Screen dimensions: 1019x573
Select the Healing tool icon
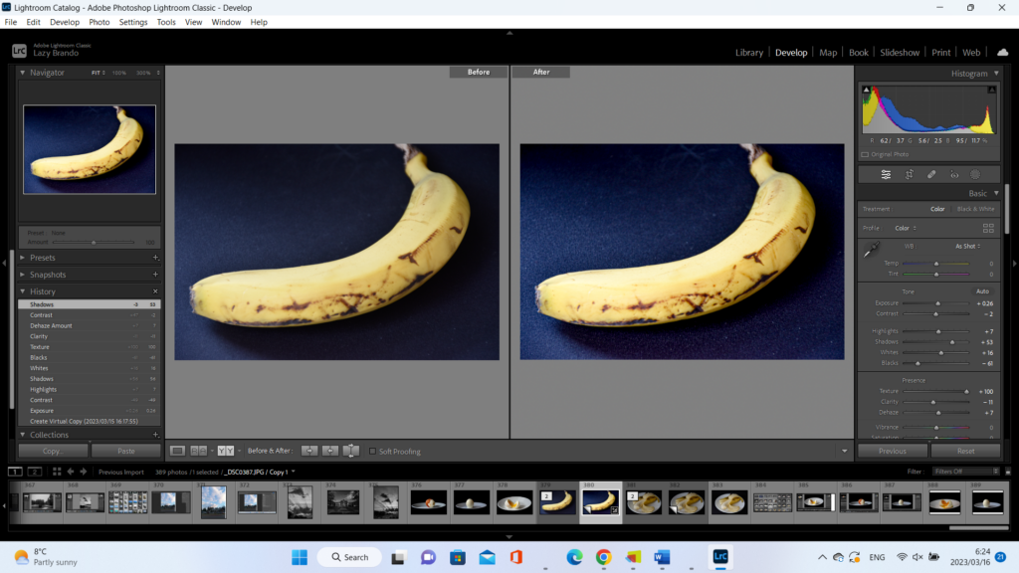(931, 174)
